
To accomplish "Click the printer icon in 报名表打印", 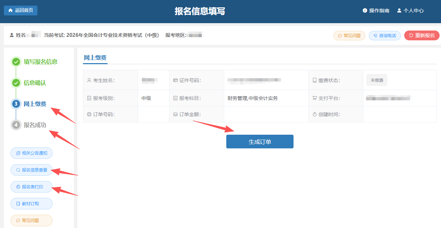I will pos(18,187).
